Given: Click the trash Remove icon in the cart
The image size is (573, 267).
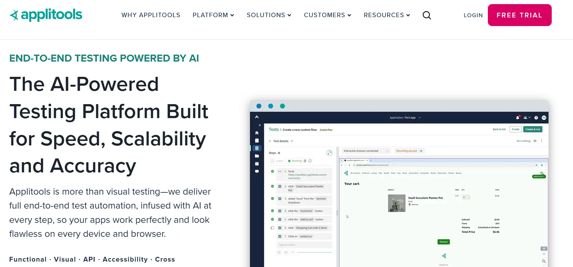Looking at the screenshot, I should point(410,204).
